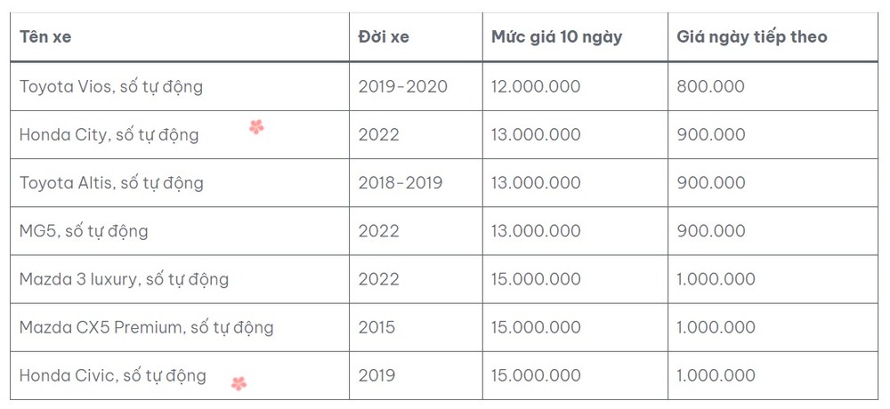The image size is (890, 409).
Task: Click the Giá ngày tiếp theo header
Action: [751, 36]
